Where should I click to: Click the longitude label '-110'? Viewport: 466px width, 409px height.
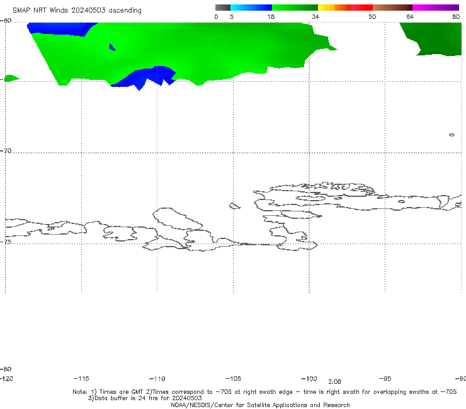157,379
